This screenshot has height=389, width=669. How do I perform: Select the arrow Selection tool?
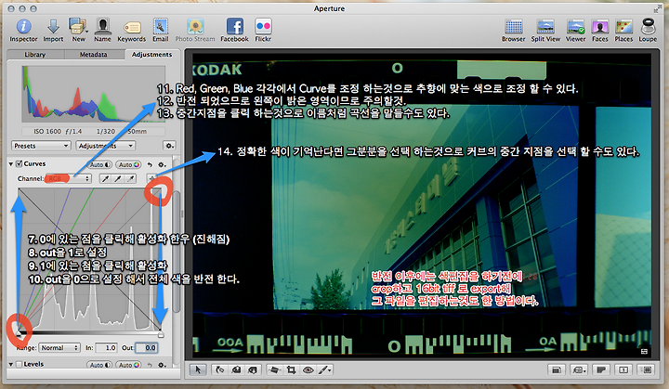pyautogui.click(x=198, y=370)
